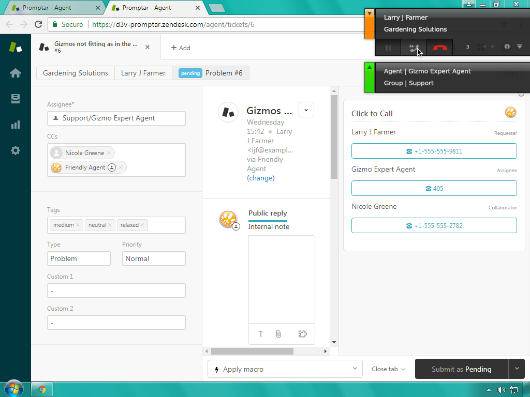
Task: Click scroll-down arrow of conversation pane
Action: tap(334, 342)
